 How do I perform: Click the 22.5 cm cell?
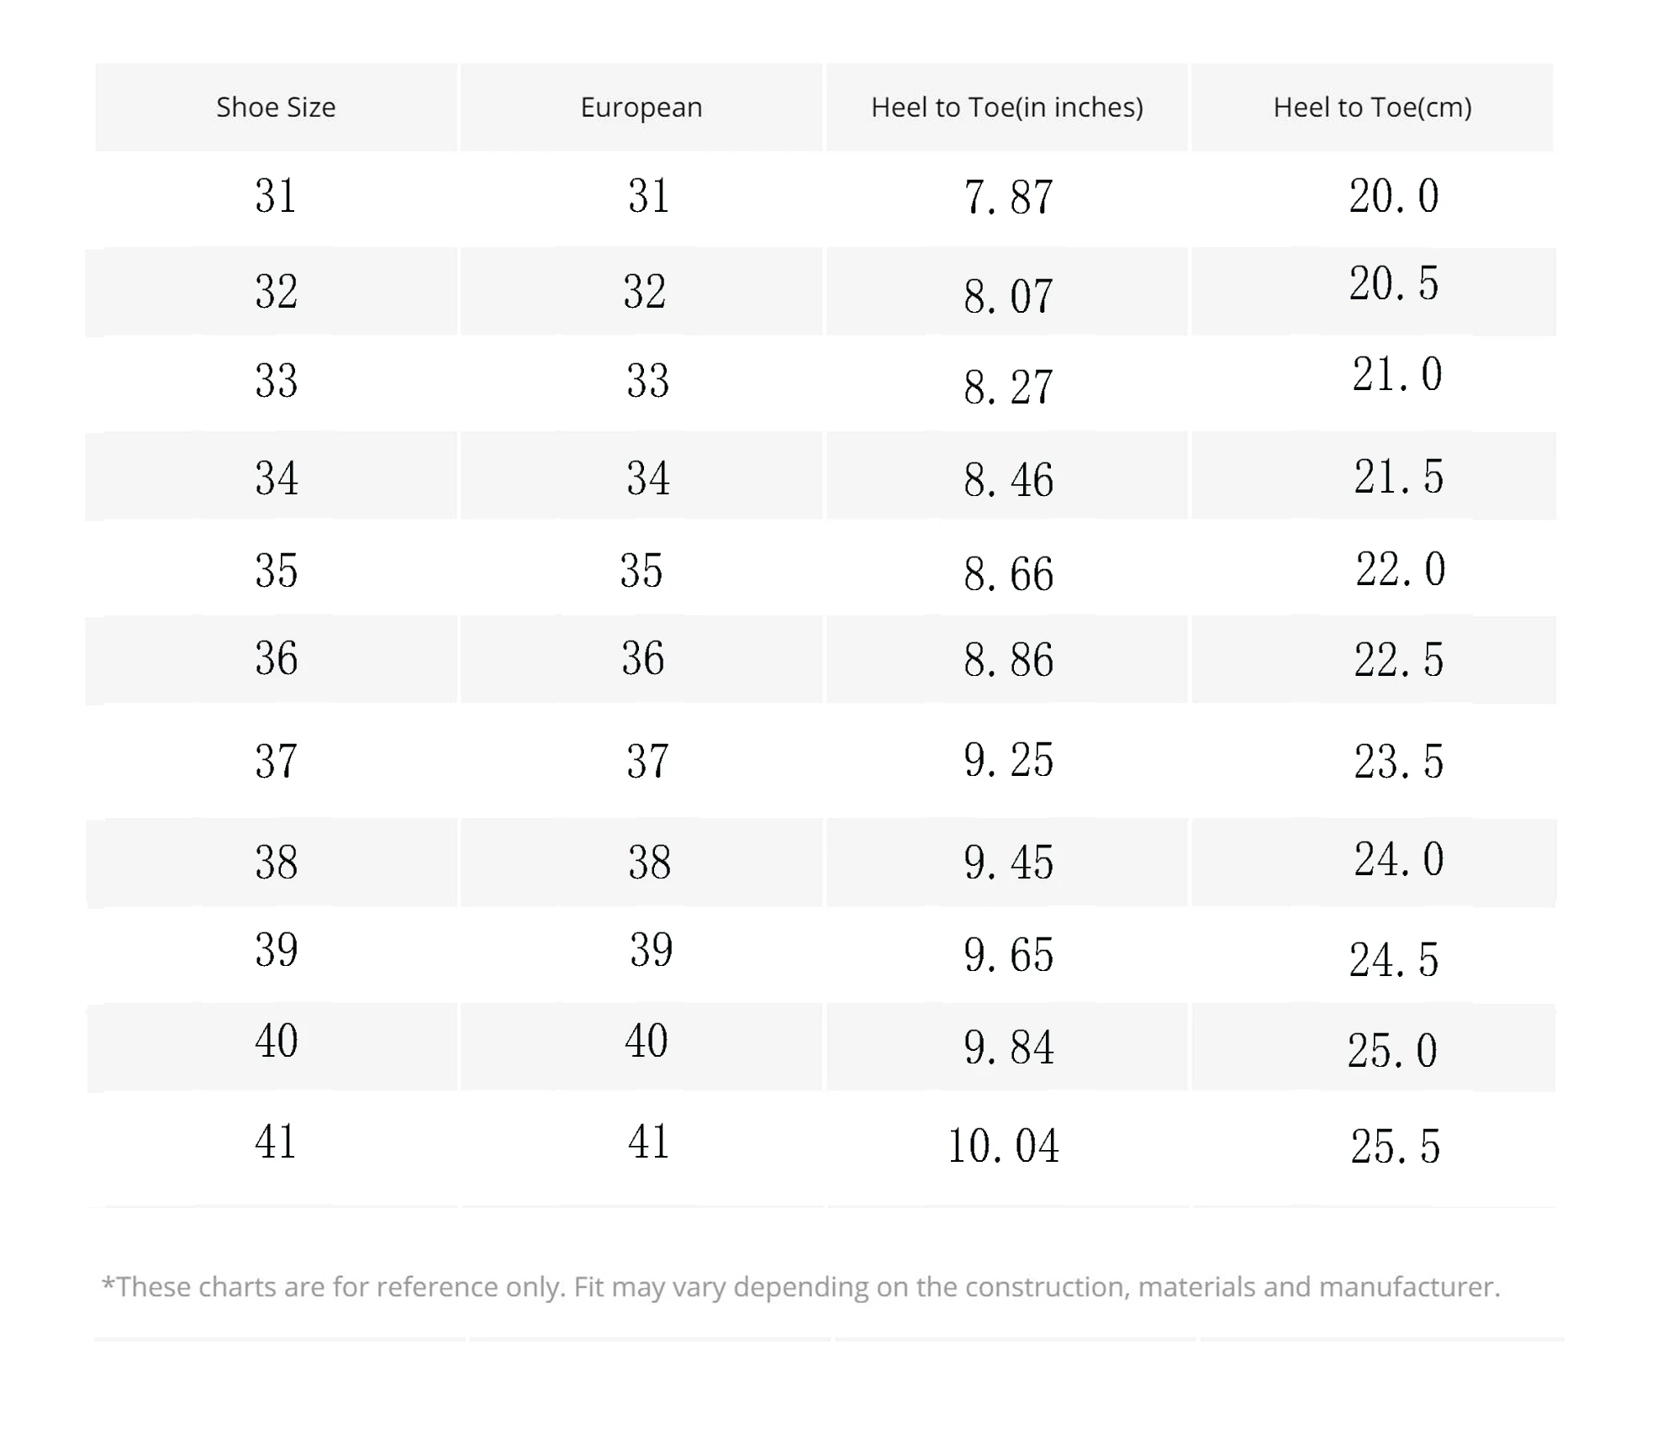pos(1397,660)
